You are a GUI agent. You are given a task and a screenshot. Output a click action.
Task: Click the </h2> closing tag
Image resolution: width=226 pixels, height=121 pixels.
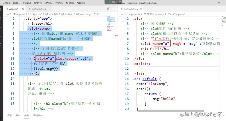(35, 74)
